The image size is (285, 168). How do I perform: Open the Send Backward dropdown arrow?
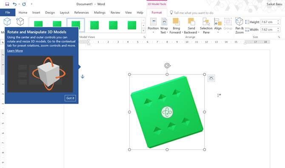point(199,32)
